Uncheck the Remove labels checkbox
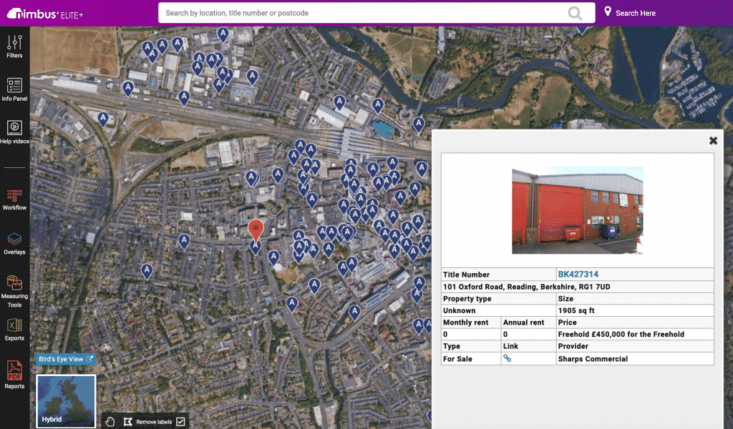This screenshot has width=733, height=429. point(179,421)
